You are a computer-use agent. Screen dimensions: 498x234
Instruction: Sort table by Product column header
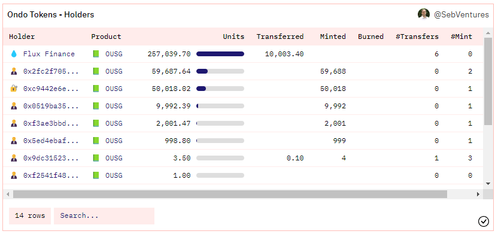[x=106, y=37]
